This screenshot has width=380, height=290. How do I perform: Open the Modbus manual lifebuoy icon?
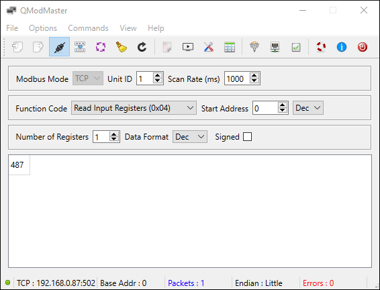tap(321, 47)
